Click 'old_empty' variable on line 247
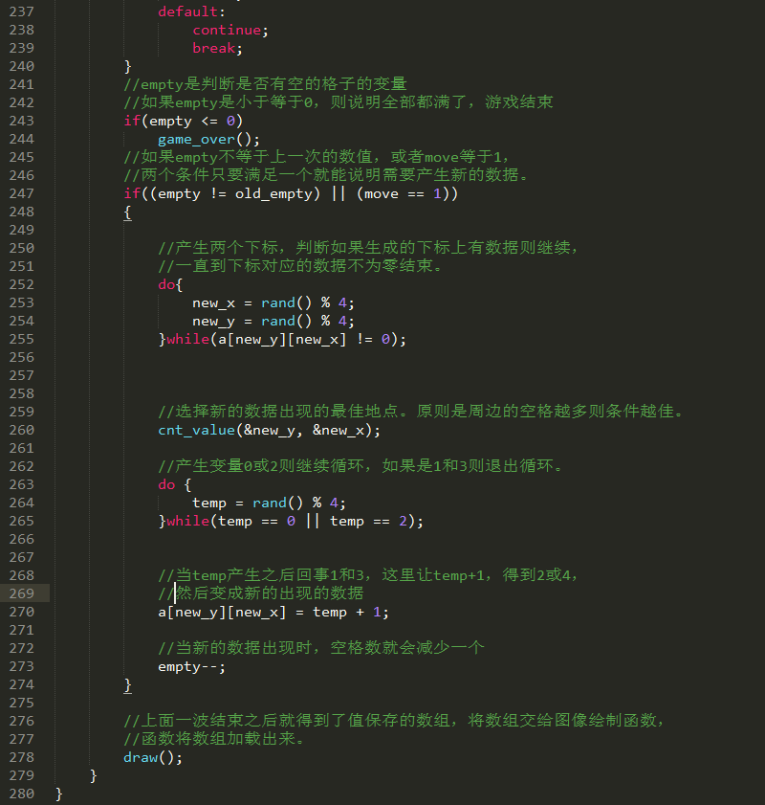The width and height of the screenshot is (765, 805). (x=273, y=194)
